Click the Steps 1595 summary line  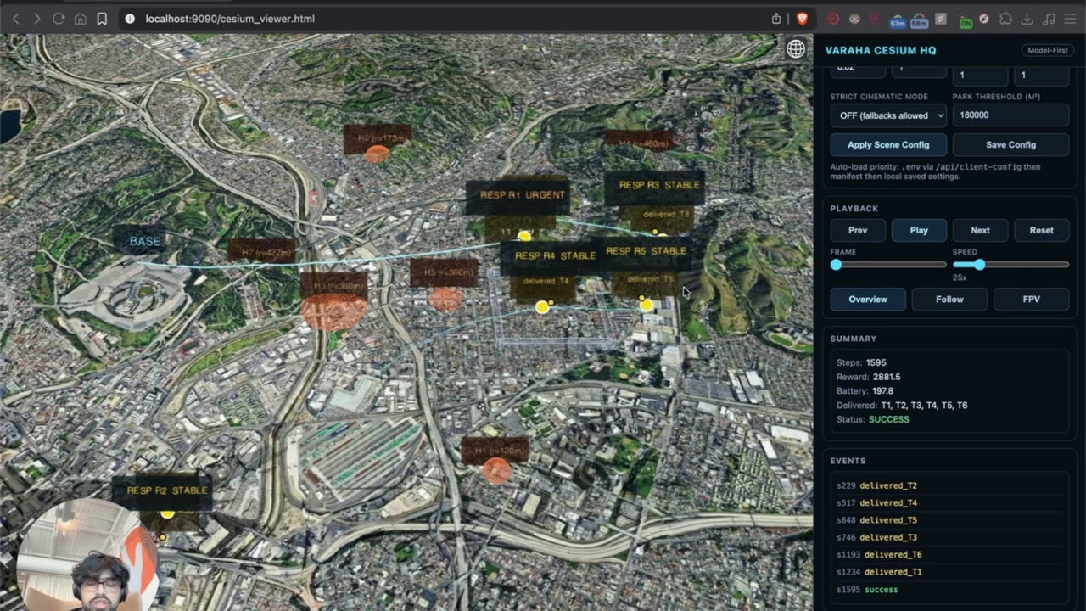[861, 362]
